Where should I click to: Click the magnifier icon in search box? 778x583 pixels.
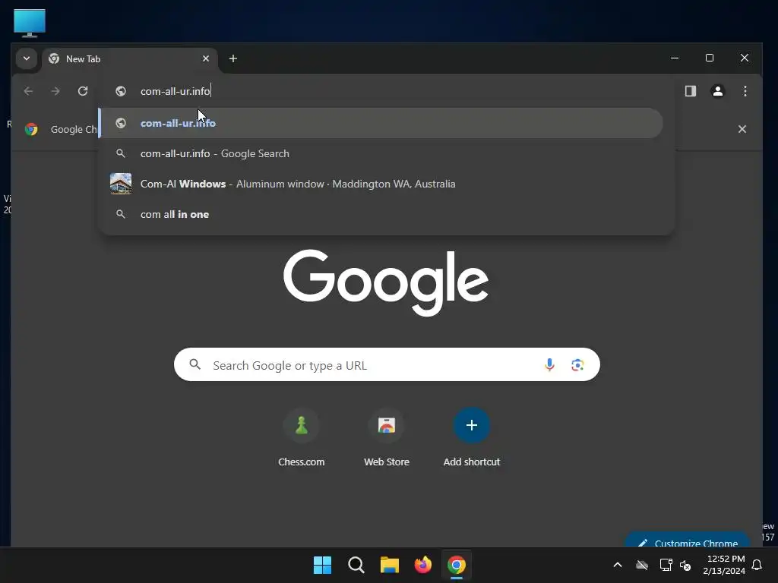tap(195, 365)
